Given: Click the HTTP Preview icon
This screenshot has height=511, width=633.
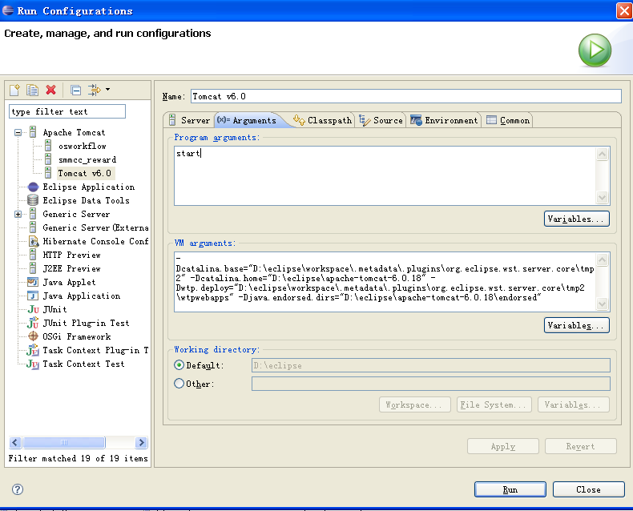Looking at the screenshot, I should pyautogui.click(x=33, y=255).
